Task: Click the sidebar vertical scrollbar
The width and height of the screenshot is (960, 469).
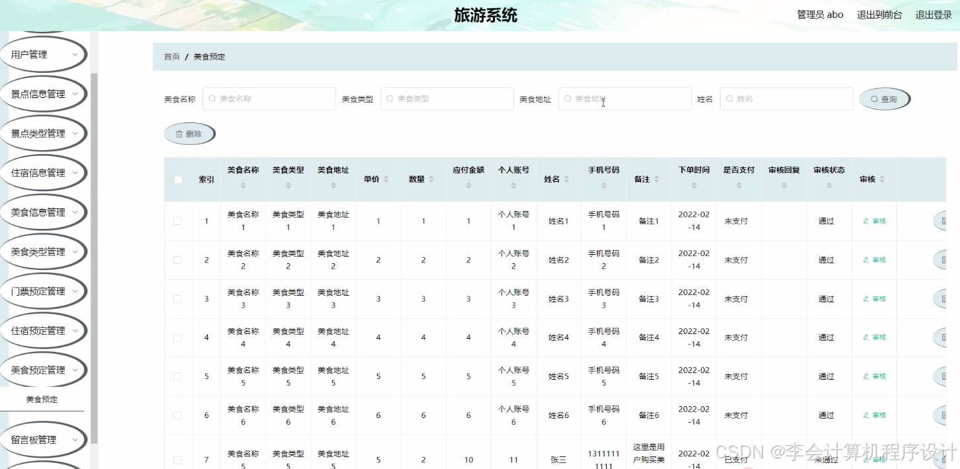Action: coord(94,258)
